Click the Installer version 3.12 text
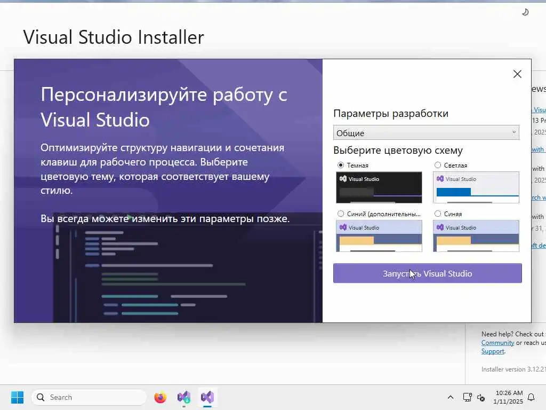Viewport: 546px width, 410px height. coord(513,369)
